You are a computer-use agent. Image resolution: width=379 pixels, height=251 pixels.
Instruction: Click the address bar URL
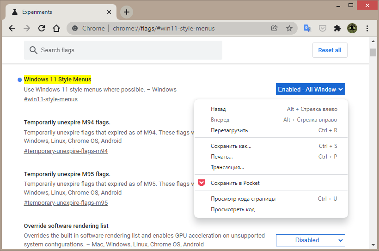click(164, 28)
